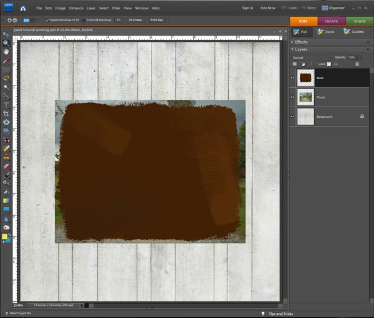Toggle Lock all pixels padlock icon

coord(335,64)
